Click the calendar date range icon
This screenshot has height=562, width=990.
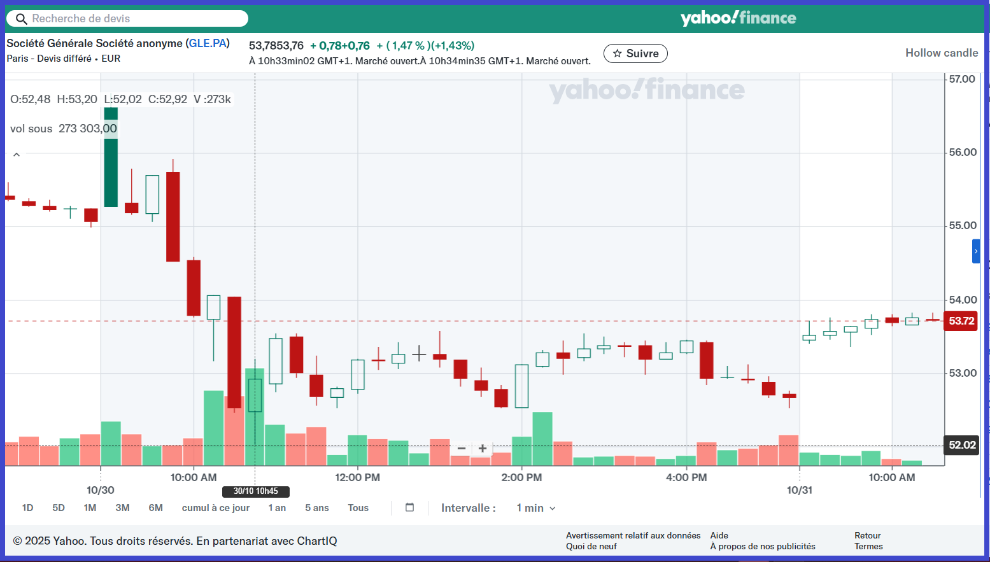pos(409,507)
